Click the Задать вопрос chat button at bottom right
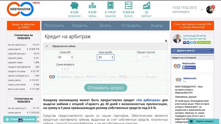The image size is (221, 124). tap(204, 121)
